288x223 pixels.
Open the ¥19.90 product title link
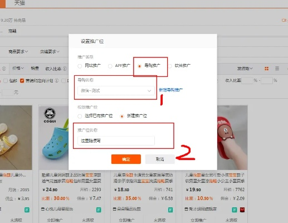(215, 178)
